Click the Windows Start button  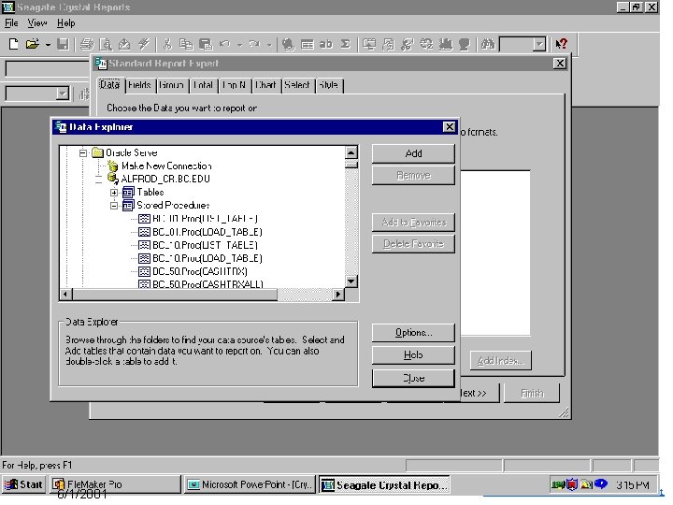click(24, 484)
